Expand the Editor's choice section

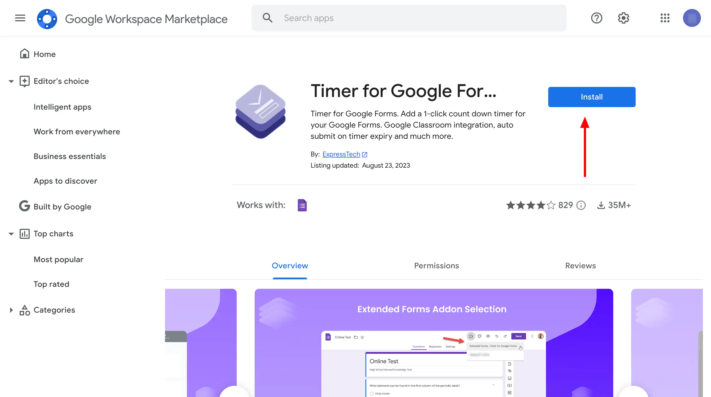point(11,81)
